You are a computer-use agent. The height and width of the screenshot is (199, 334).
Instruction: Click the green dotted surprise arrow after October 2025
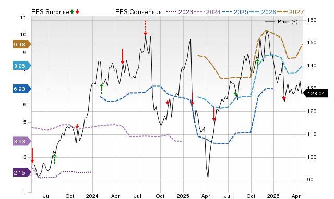257,64
